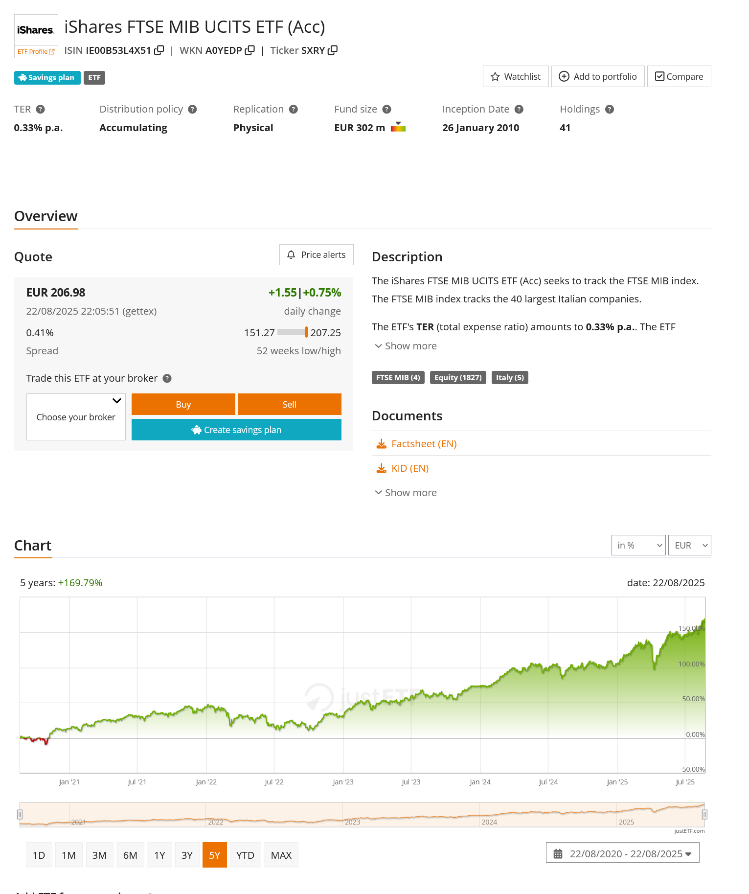Click the orange Buy button
Image resolution: width=749 pixels, height=894 pixels.
coord(183,404)
